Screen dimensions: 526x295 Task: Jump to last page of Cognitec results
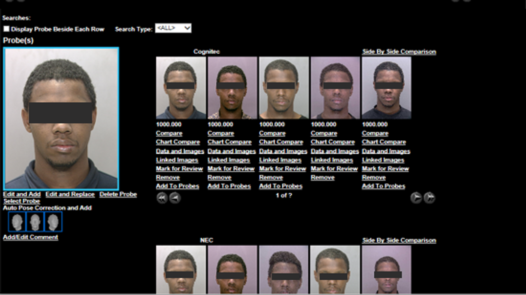coord(429,198)
